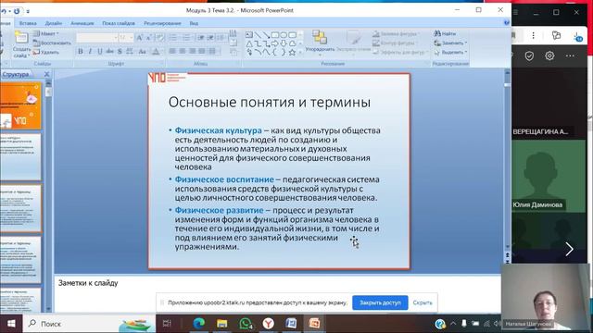Select the orange title slide thumbnail
The width and height of the screenshot is (593, 333).
[x=20, y=106]
